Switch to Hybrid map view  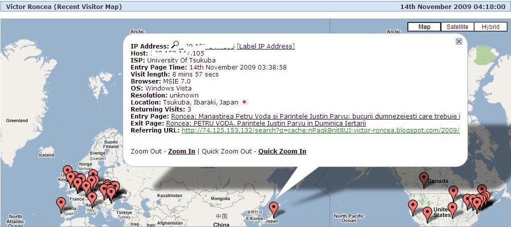(490, 27)
